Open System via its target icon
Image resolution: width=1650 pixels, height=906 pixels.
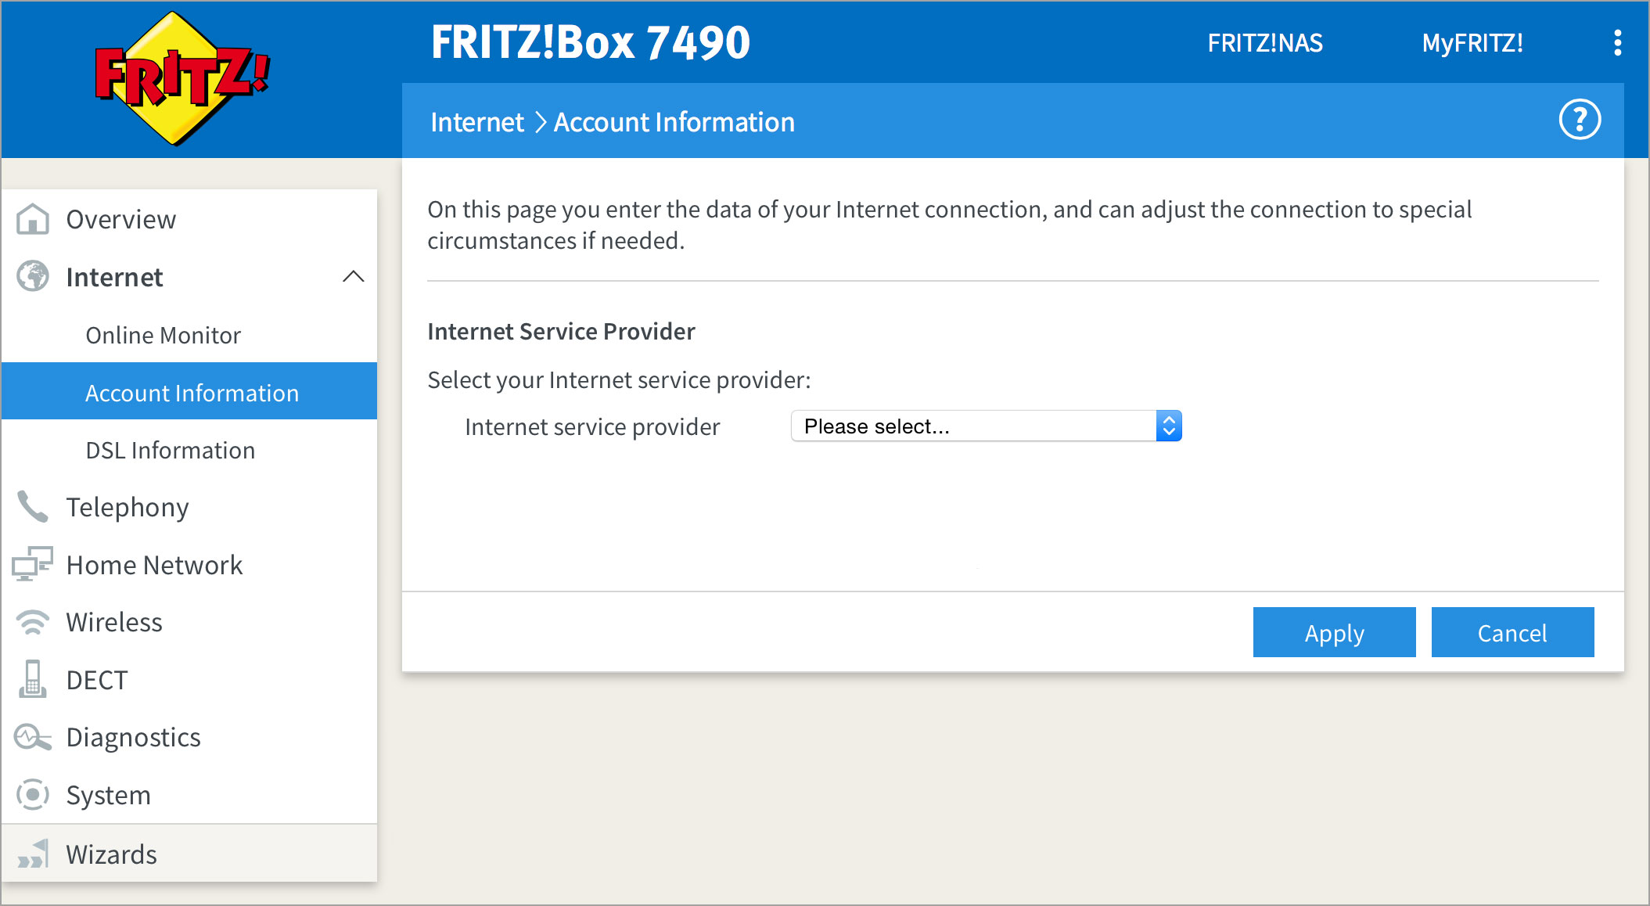(31, 794)
